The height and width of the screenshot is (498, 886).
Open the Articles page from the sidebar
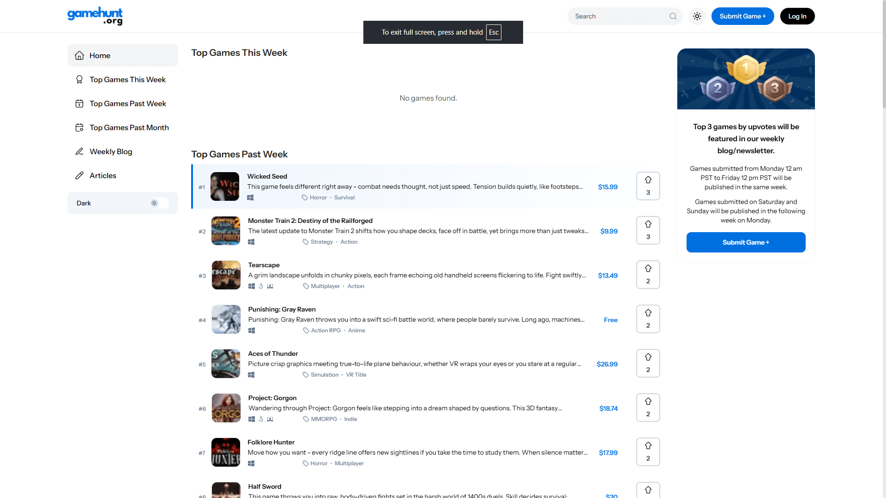click(x=103, y=175)
